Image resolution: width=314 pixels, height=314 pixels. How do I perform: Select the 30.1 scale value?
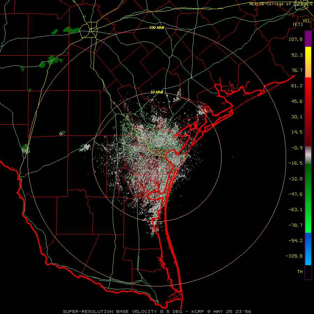click(x=297, y=117)
